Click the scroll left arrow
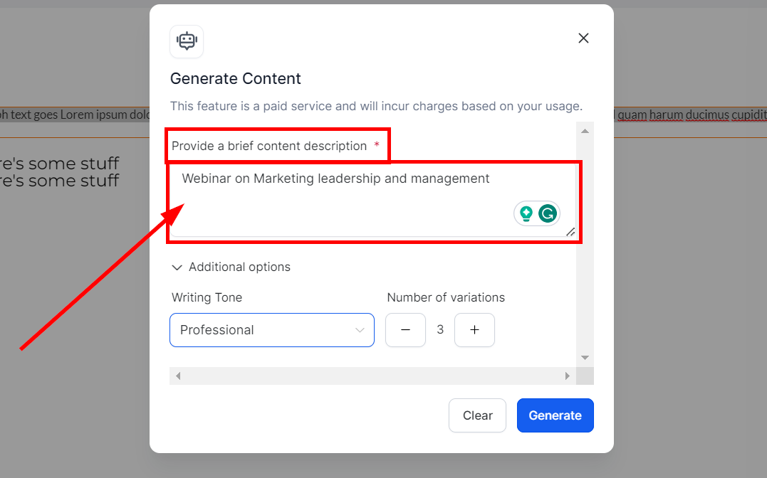The image size is (767, 478). [x=178, y=376]
